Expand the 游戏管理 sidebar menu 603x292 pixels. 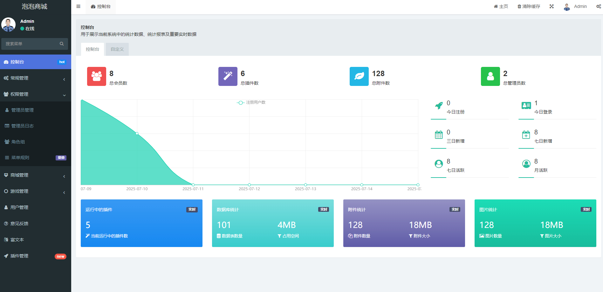[x=36, y=191]
